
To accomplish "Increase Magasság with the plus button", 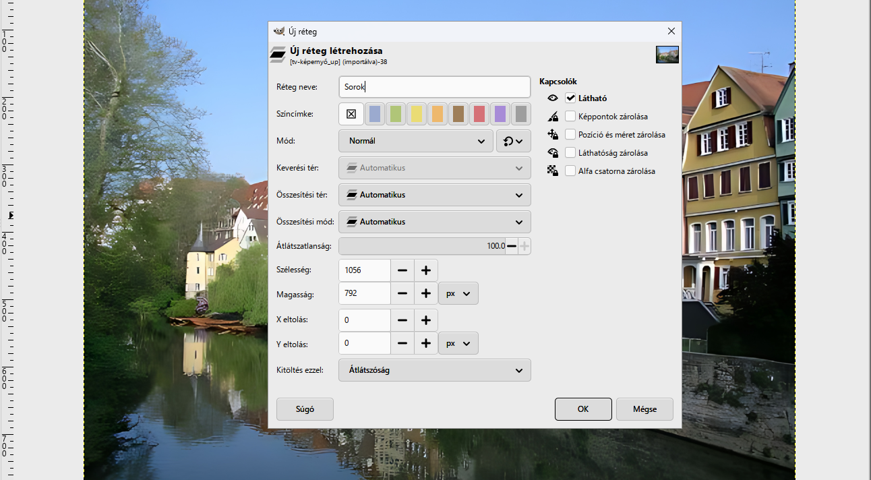I will [x=426, y=293].
